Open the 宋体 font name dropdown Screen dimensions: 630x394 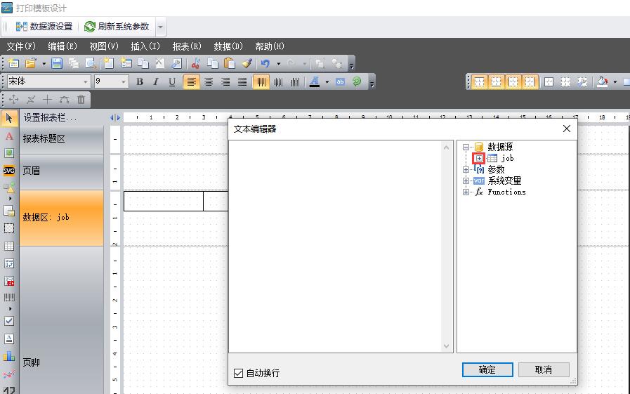coord(86,81)
